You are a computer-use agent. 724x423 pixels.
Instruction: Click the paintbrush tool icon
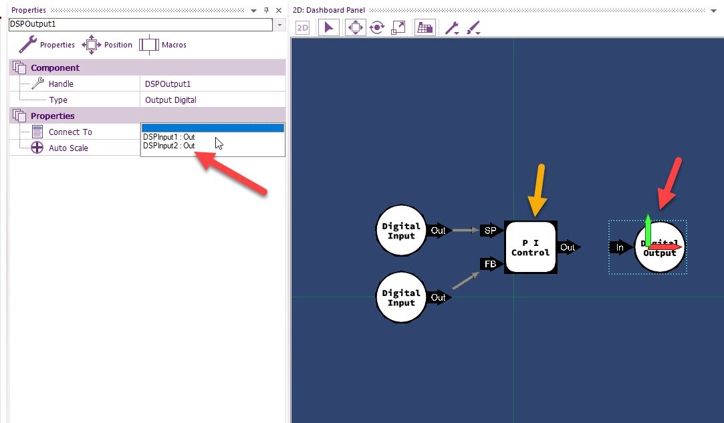point(473,28)
